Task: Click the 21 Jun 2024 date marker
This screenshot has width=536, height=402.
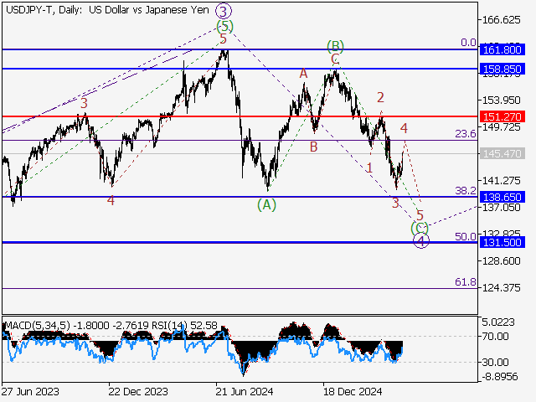Action: click(x=242, y=390)
